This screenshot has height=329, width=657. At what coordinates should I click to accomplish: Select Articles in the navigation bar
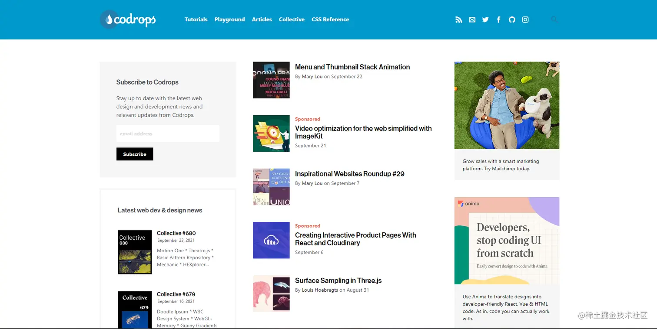point(262,20)
